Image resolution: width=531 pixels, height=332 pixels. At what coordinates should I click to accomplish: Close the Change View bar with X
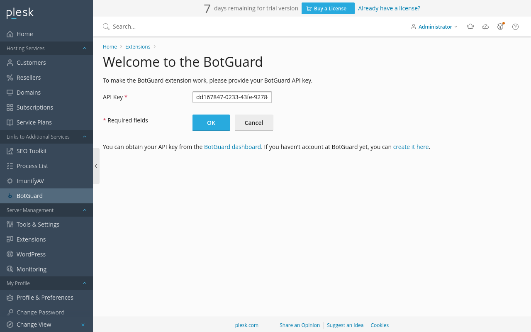[83, 325]
